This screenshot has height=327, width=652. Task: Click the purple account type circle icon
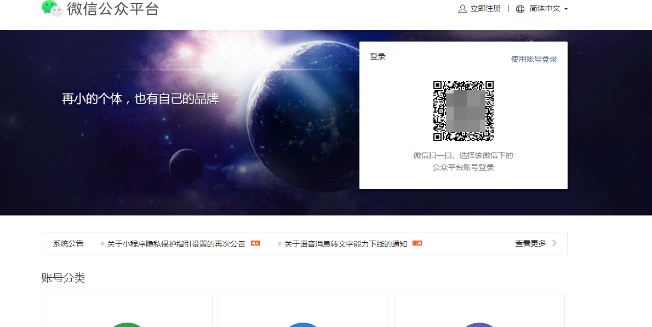coord(479,324)
